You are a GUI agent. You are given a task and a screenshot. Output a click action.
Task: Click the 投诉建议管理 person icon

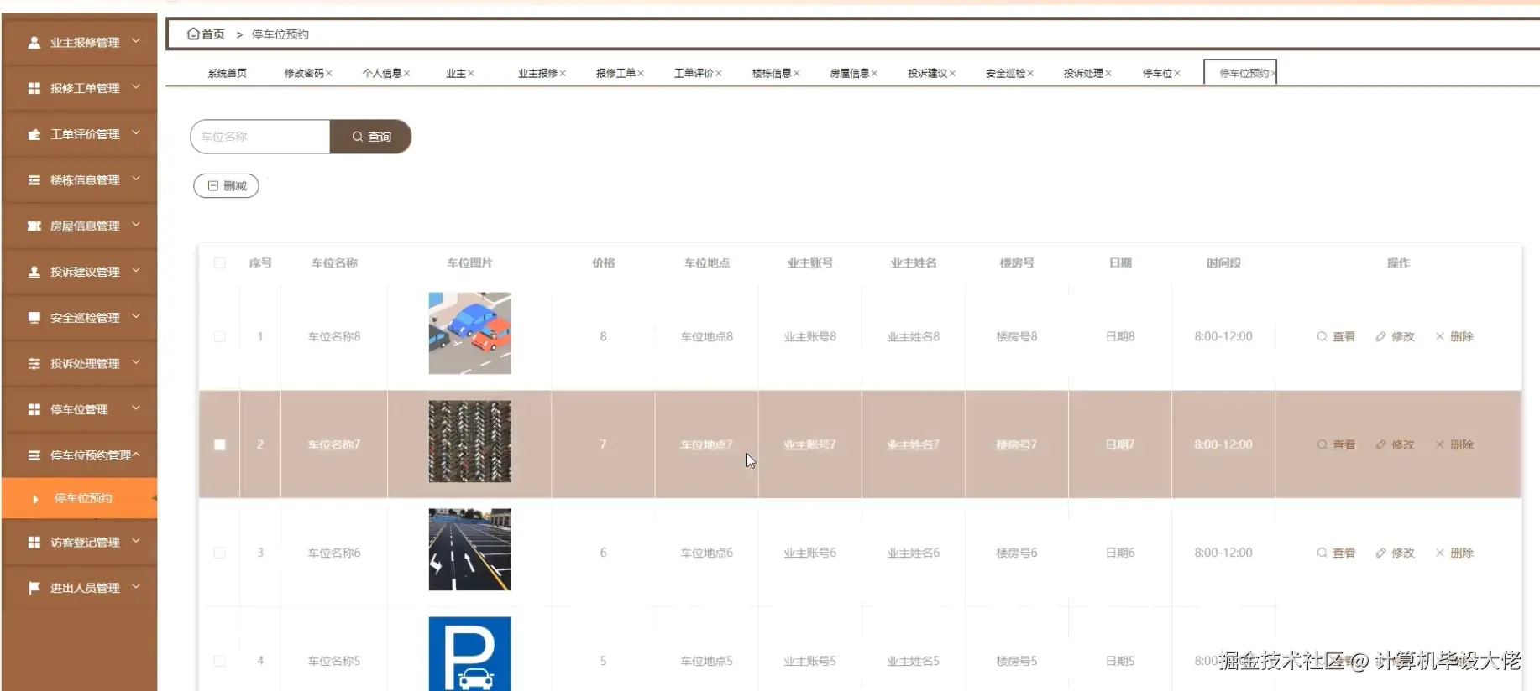(34, 272)
